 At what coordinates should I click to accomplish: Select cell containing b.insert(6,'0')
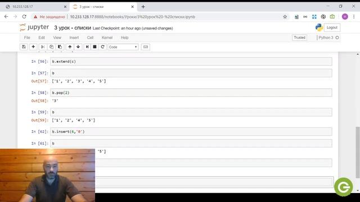tap(191, 131)
